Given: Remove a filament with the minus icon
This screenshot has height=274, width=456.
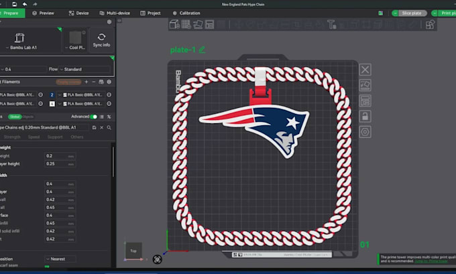Looking at the screenshot, I should click(x=93, y=82).
